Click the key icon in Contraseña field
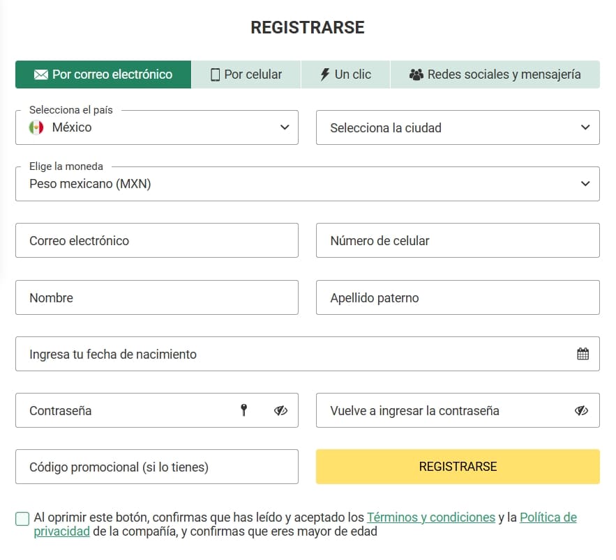 pyautogui.click(x=243, y=410)
